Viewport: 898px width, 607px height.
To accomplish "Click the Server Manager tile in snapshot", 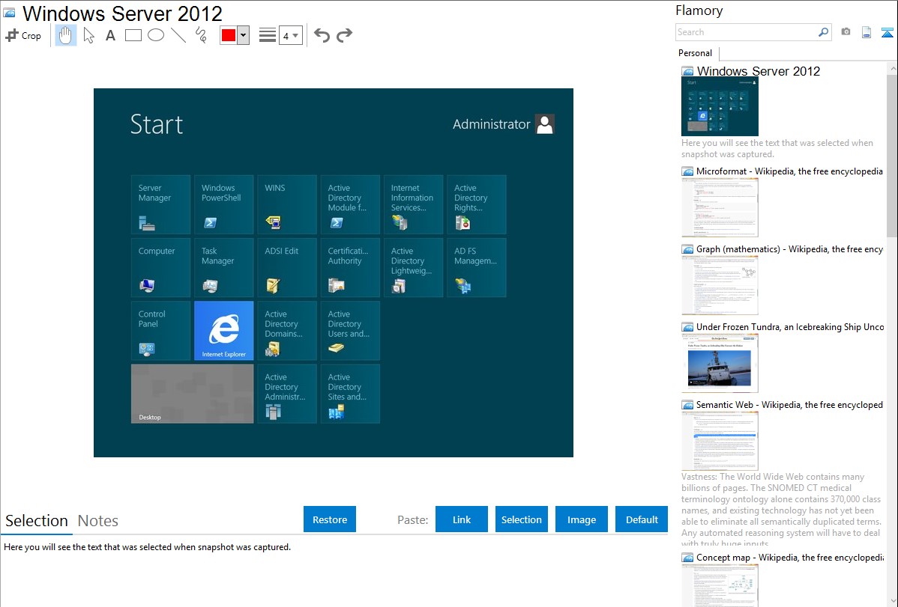I will tap(161, 205).
